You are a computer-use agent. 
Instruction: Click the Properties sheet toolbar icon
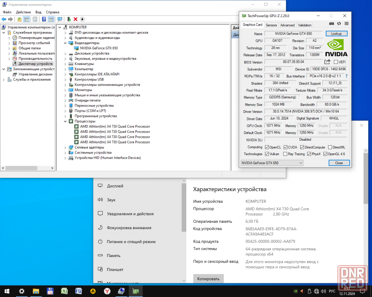click(35, 19)
